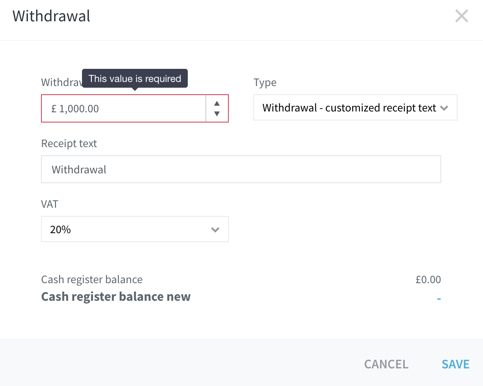Click the Receipt text label
The height and width of the screenshot is (386, 483).
(x=69, y=143)
